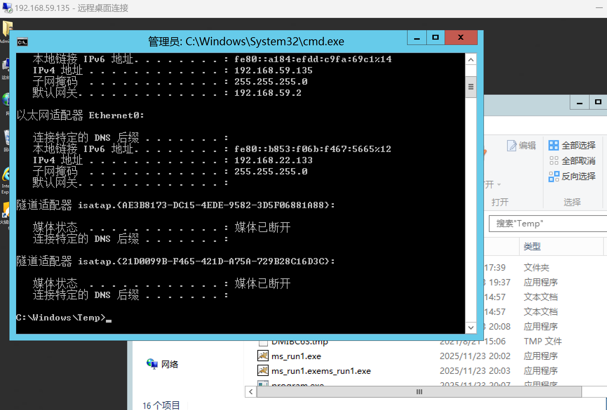Screen dimensions: 607x410
Task: Click the cmd.exe title bar system icon
Action: (22, 42)
